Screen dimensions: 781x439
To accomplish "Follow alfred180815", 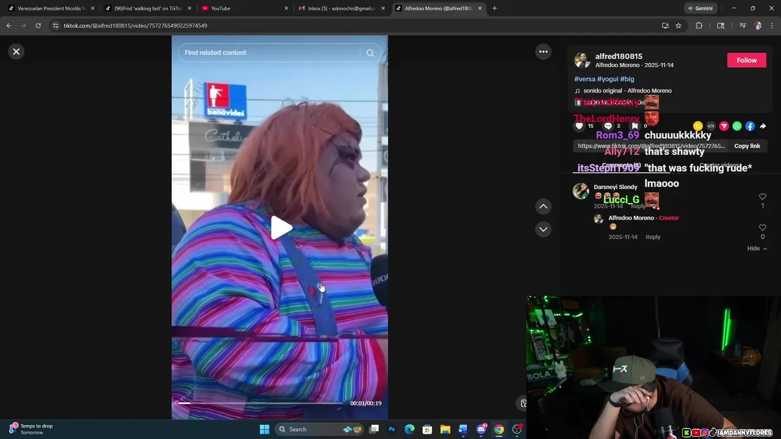I will [x=746, y=60].
